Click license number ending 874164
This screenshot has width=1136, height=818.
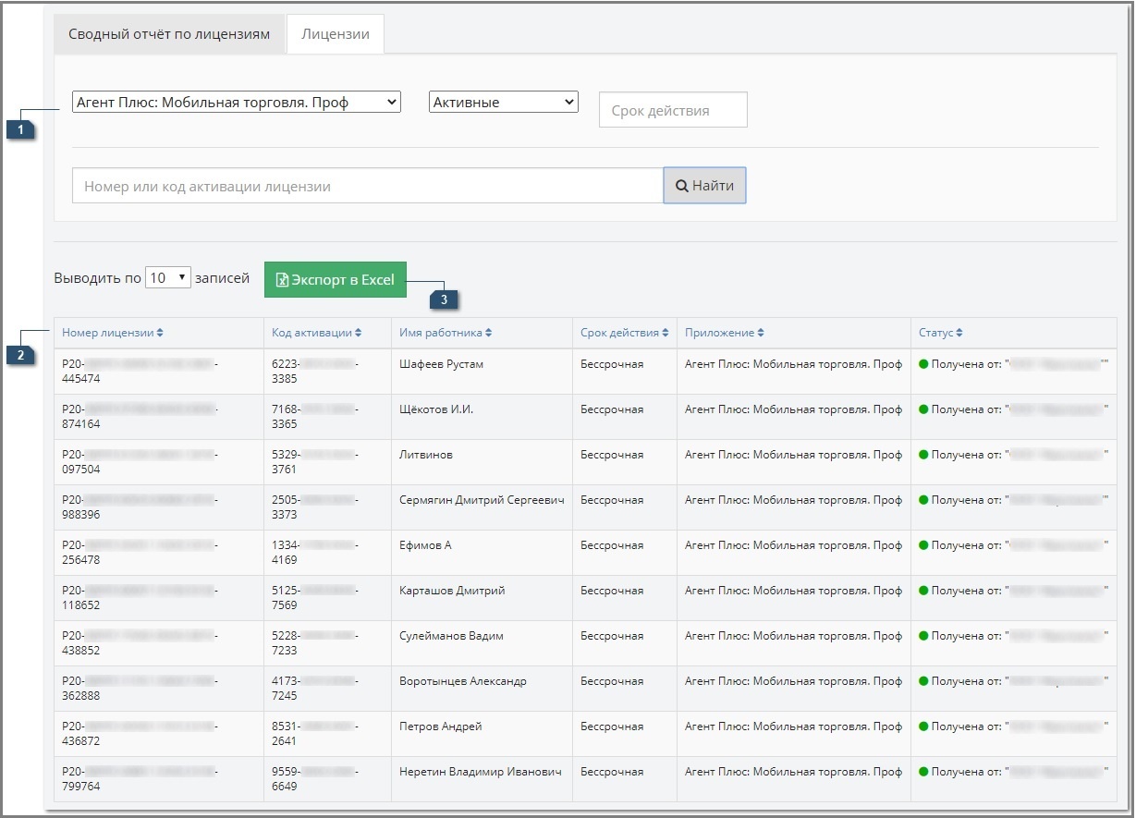tap(140, 417)
